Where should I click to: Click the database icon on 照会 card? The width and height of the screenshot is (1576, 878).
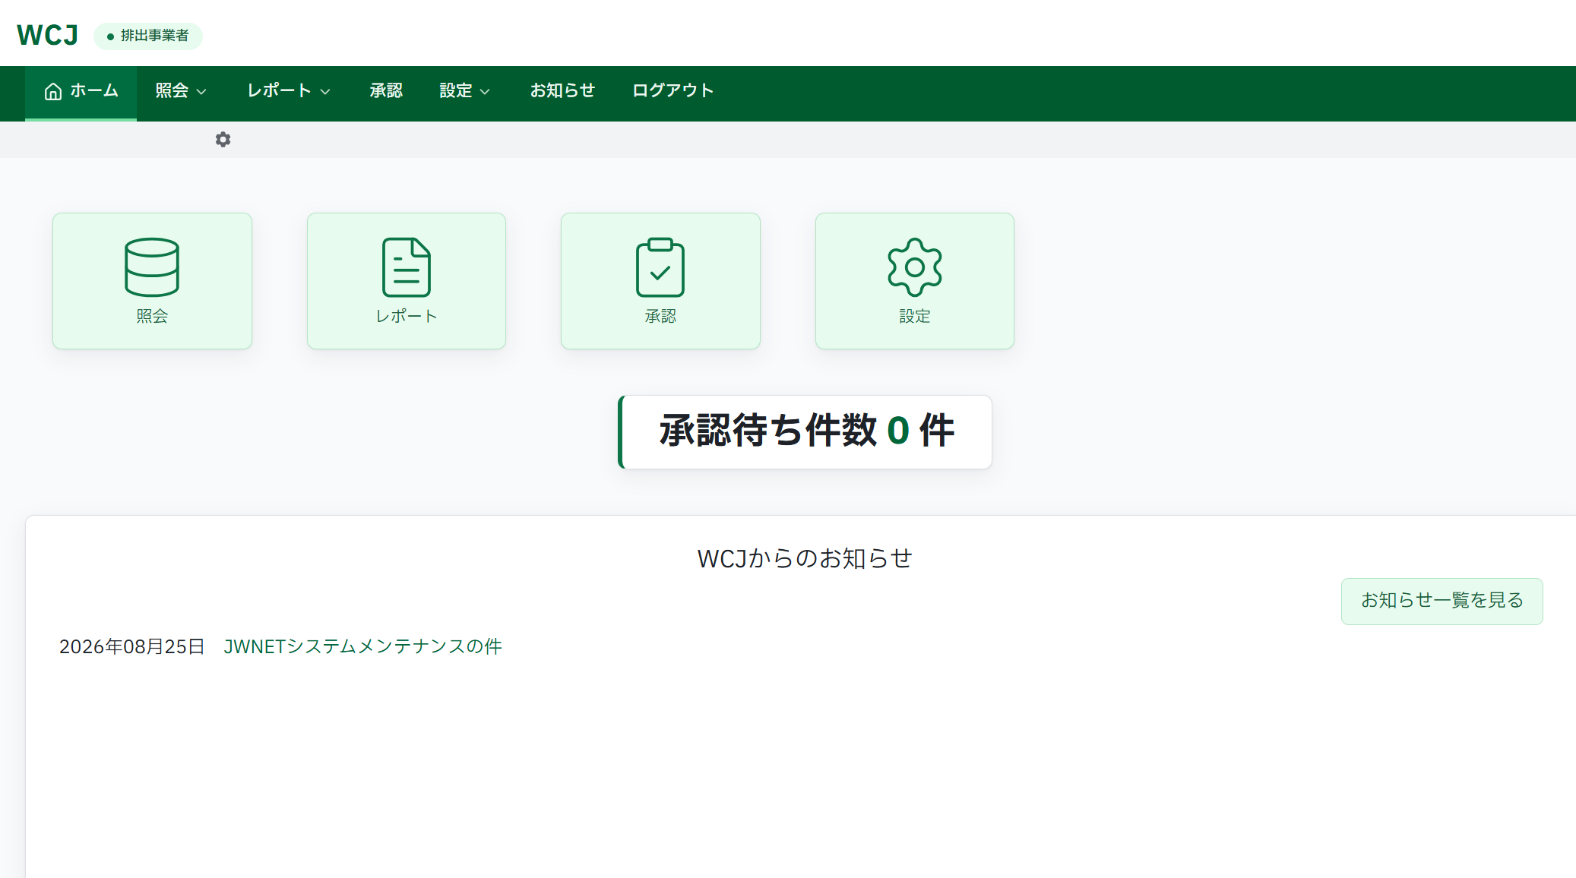tap(152, 267)
